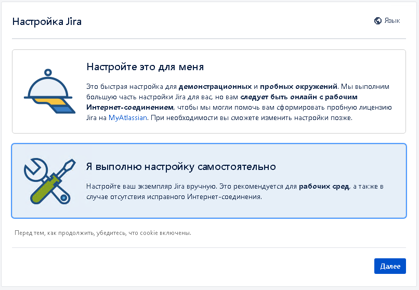Click the globe icon beside Язык
419x290 pixels.
tap(378, 21)
